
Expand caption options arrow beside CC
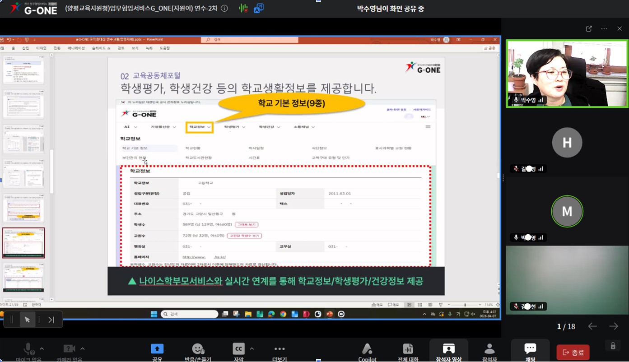252,348
